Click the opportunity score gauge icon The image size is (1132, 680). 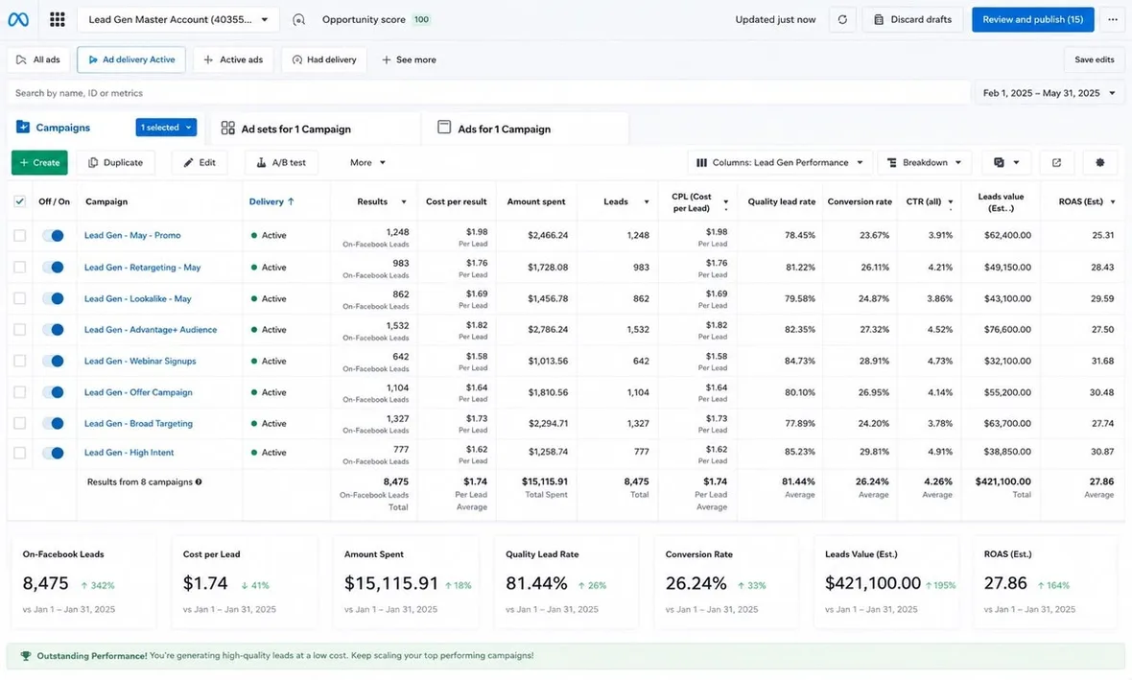(x=299, y=19)
